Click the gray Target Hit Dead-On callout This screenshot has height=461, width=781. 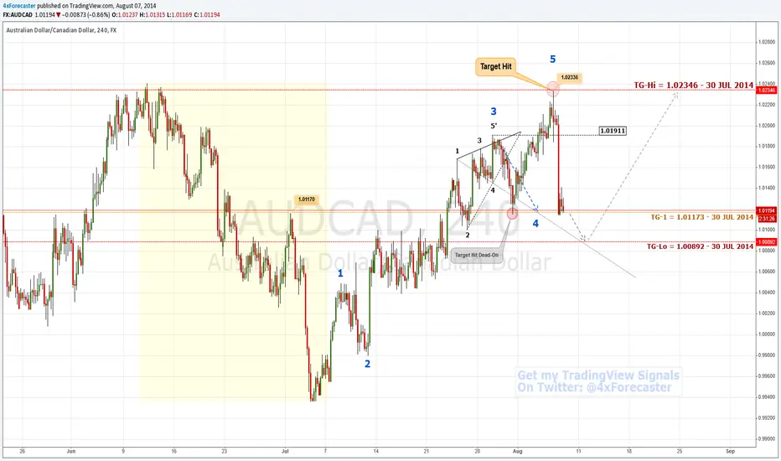[477, 255]
